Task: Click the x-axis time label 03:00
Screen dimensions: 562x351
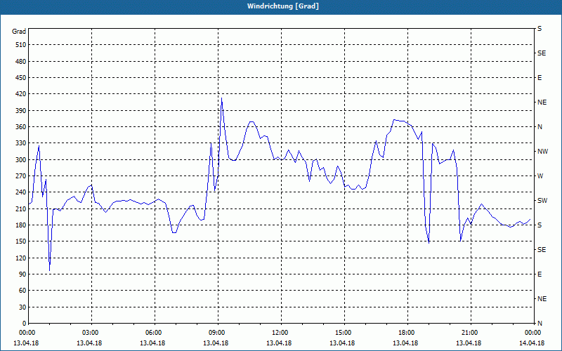Action: (x=91, y=332)
